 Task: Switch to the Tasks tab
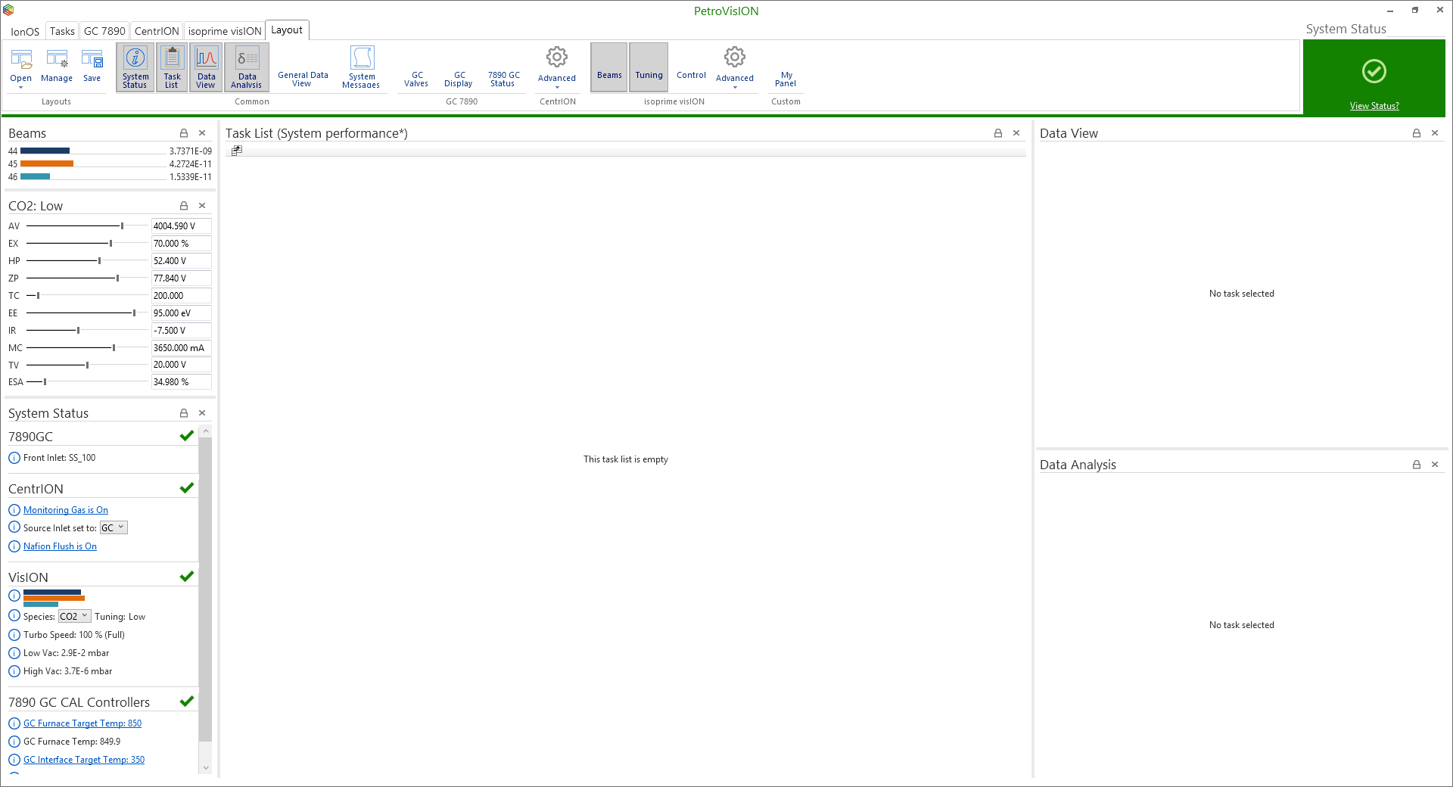[62, 31]
